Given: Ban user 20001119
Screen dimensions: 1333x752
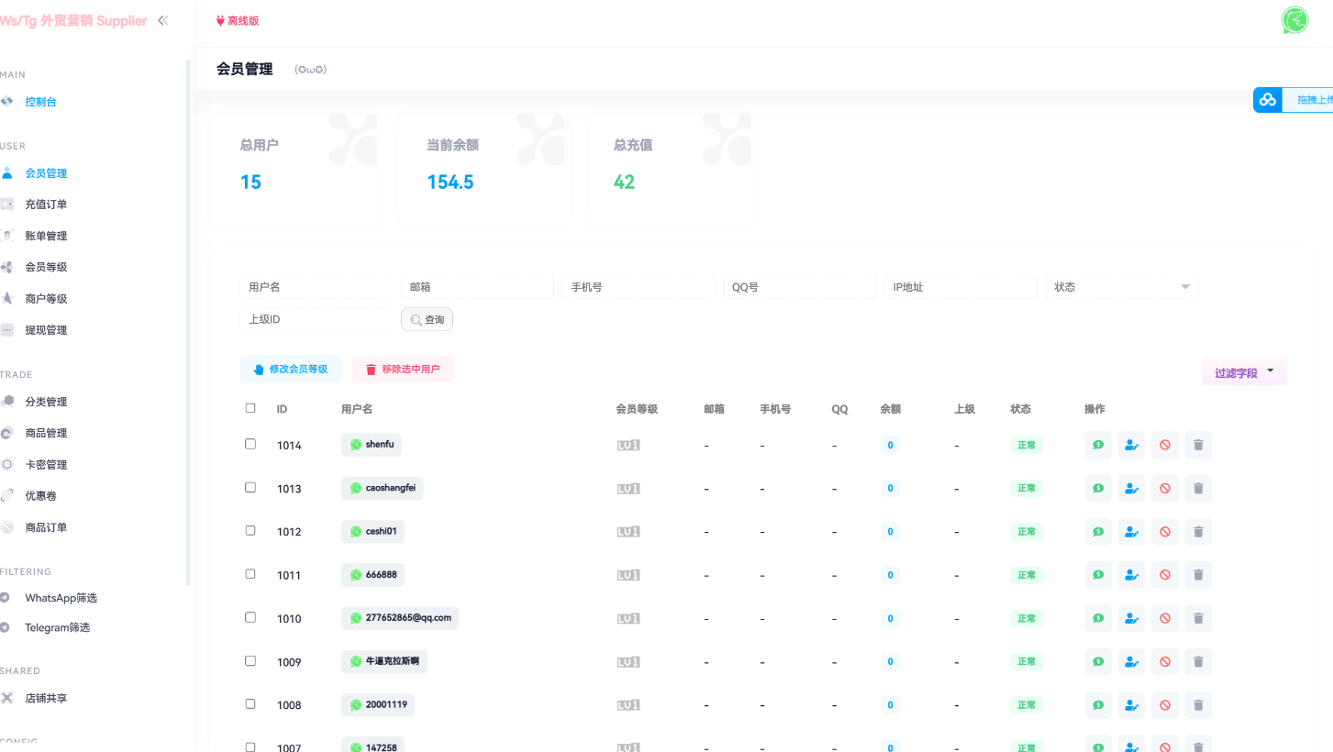Looking at the screenshot, I should point(1165,705).
